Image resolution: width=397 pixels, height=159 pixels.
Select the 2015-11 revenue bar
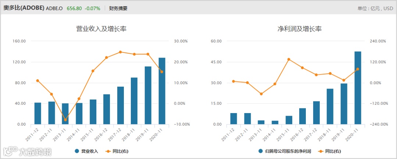pos(93,112)
